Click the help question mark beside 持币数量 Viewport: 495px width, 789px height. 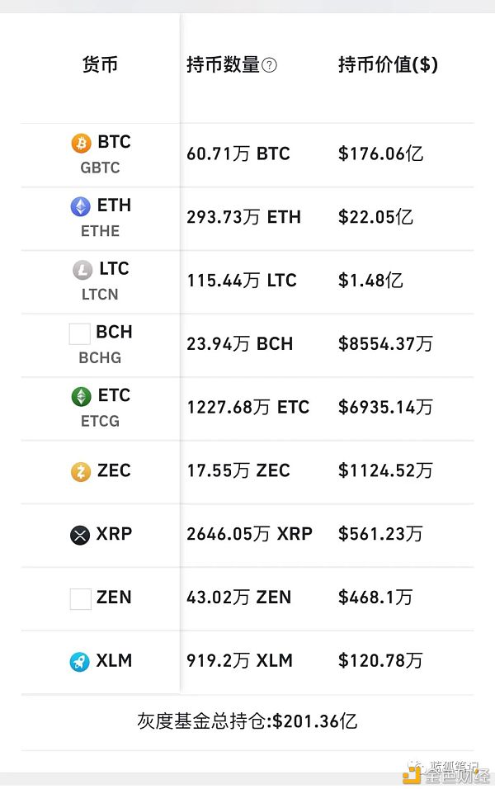(x=269, y=66)
